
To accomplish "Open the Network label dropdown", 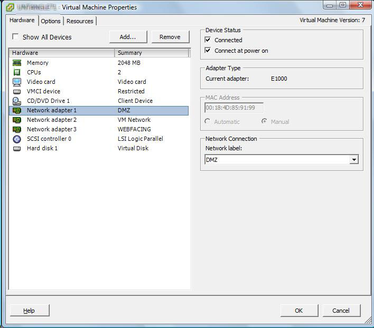I will (354, 160).
